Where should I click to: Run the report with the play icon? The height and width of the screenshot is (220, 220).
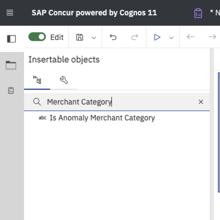[157, 37]
